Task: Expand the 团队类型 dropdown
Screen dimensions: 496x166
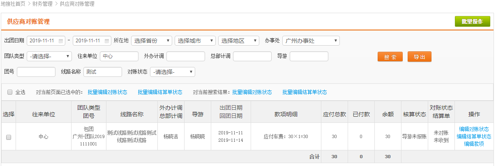Action: [49, 56]
